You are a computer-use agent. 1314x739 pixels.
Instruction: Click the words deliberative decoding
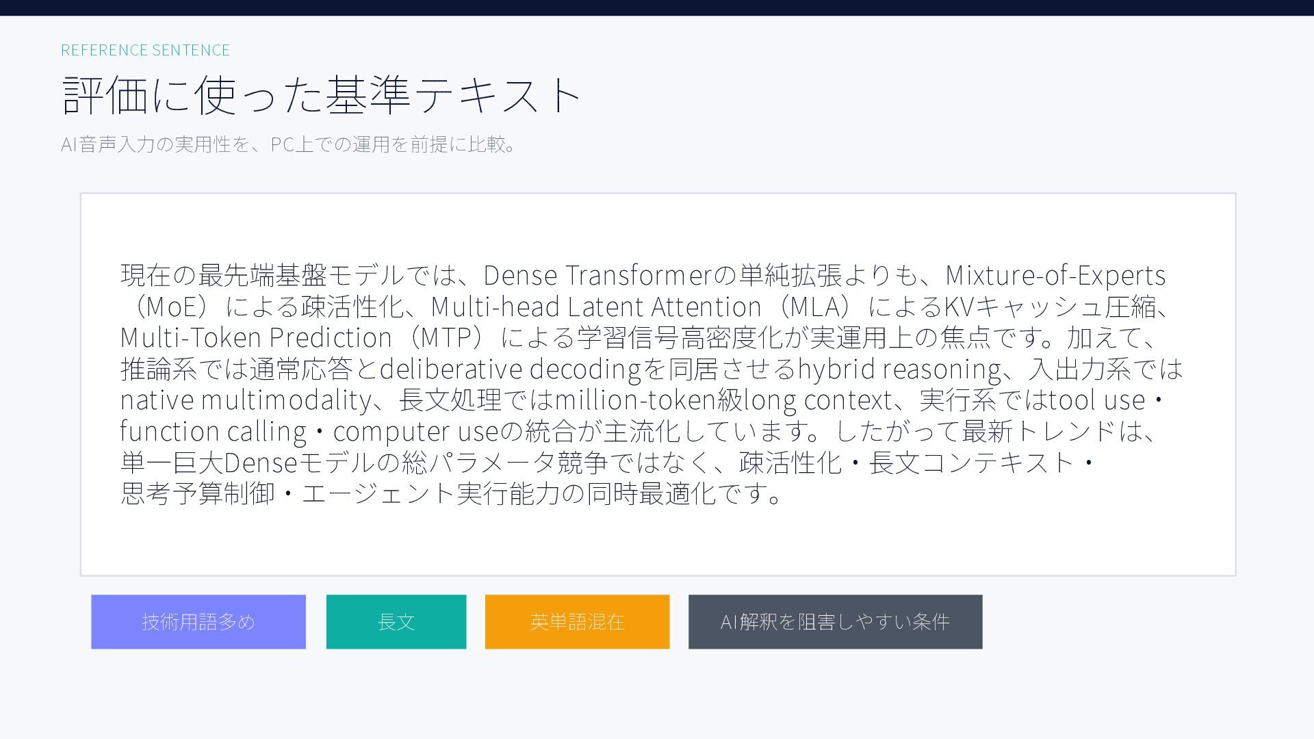pos(511,369)
